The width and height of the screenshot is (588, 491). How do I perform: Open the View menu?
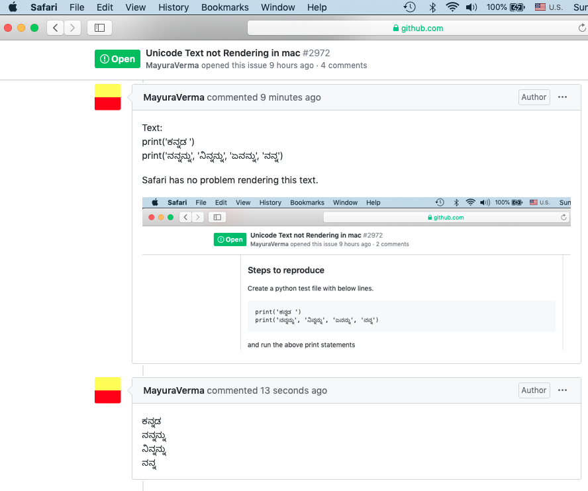pos(135,7)
